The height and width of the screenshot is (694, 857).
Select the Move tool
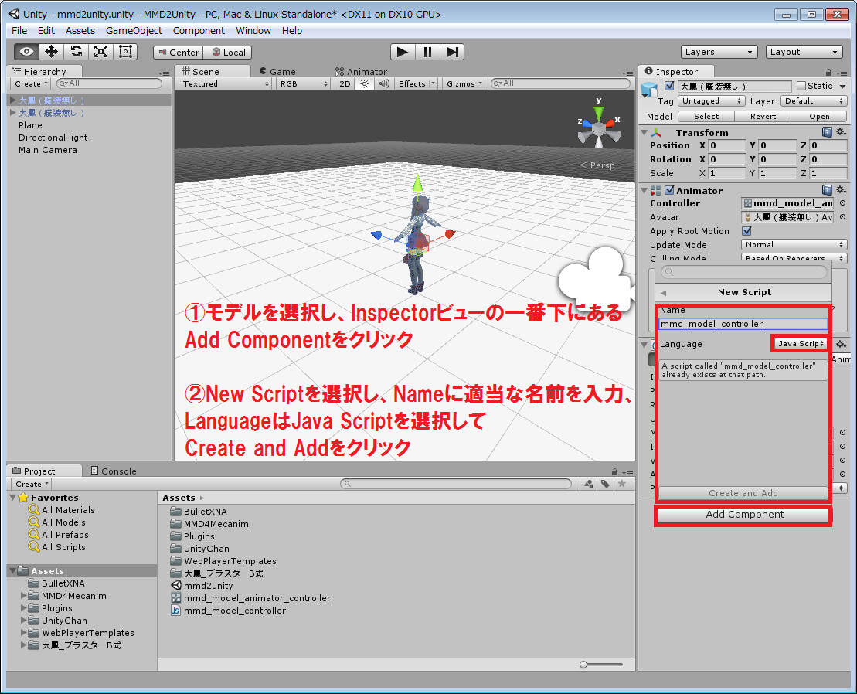tap(51, 52)
